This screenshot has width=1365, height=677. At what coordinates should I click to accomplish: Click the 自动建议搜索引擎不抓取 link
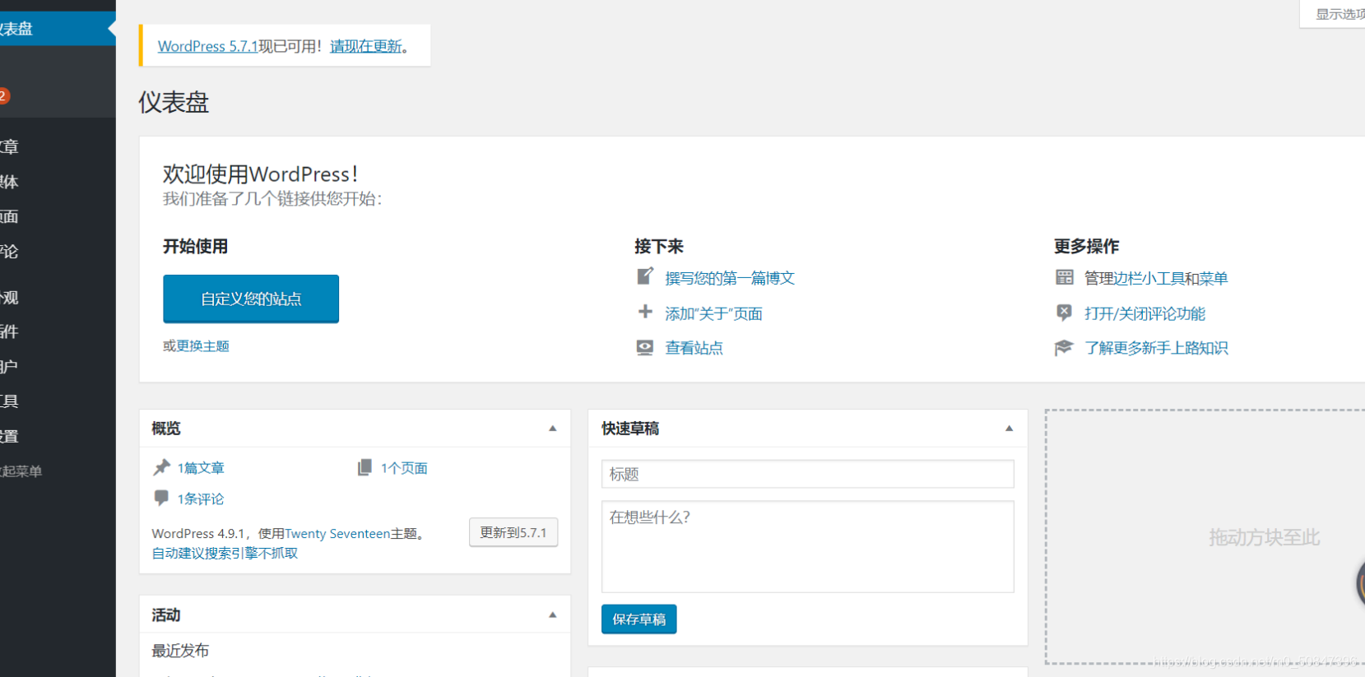(x=225, y=553)
